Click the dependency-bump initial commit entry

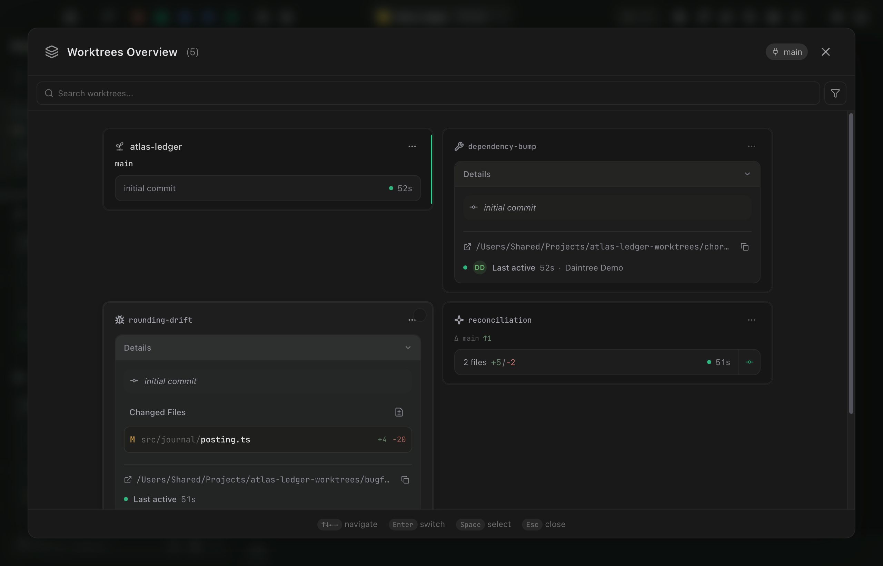click(x=607, y=208)
